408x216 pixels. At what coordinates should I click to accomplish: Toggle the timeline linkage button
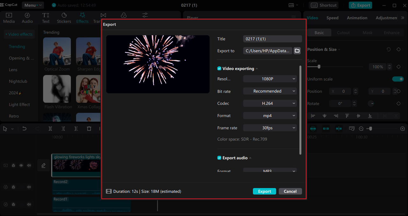(x=326, y=129)
